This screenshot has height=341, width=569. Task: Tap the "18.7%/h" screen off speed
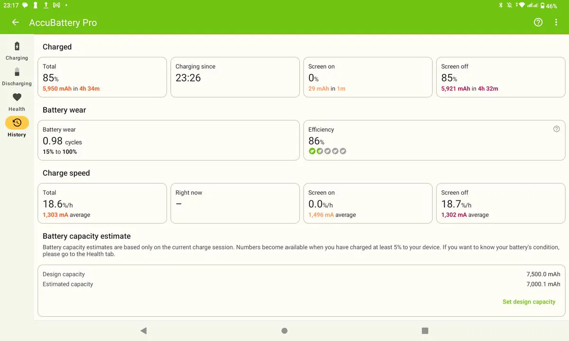click(x=456, y=204)
